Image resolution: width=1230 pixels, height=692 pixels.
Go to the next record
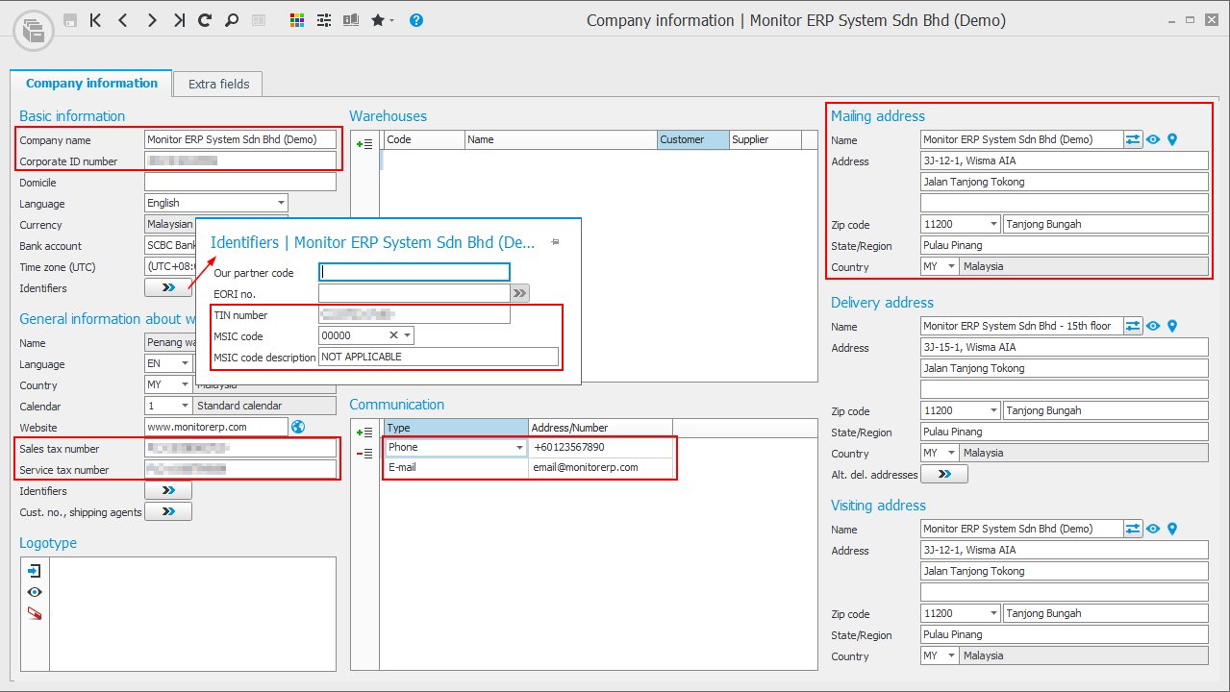click(x=152, y=20)
